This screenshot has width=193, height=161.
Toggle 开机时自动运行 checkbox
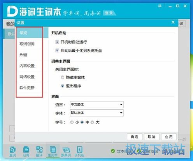57,42
